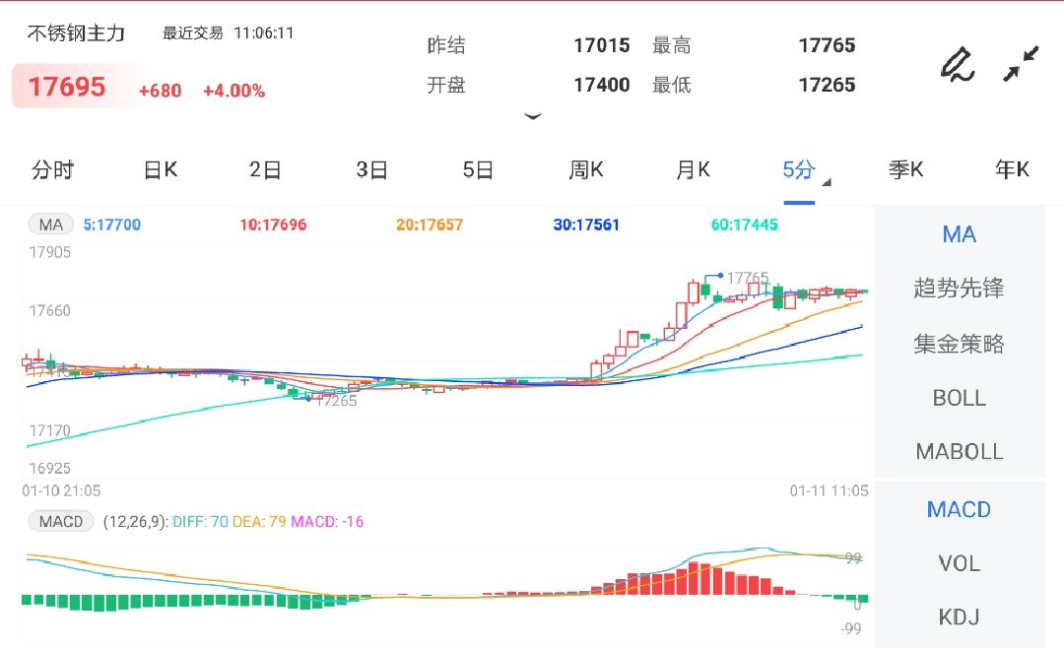1064x648 pixels.
Task: Enable the MABOLL indicator
Action: coord(958,451)
